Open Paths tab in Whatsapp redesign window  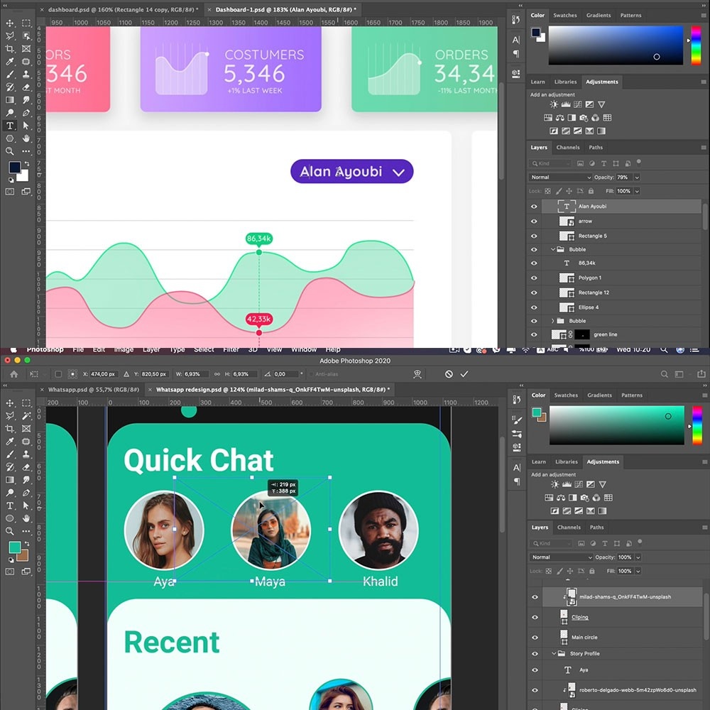pos(596,528)
